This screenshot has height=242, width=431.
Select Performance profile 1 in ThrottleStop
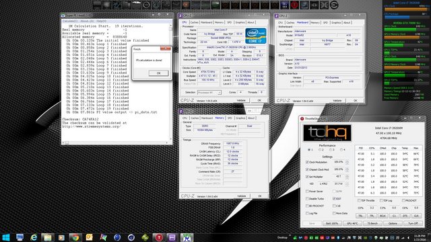[x=310, y=150]
